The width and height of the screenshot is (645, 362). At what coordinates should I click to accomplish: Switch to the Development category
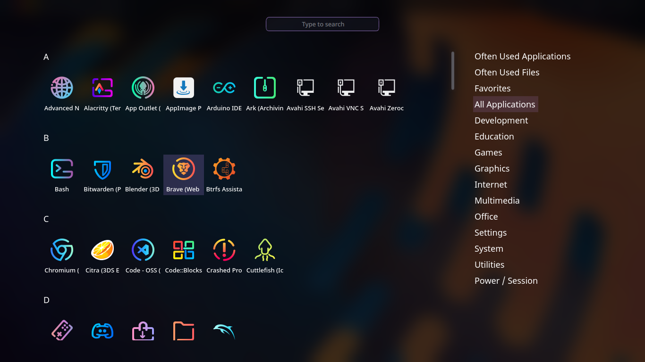tap(501, 121)
